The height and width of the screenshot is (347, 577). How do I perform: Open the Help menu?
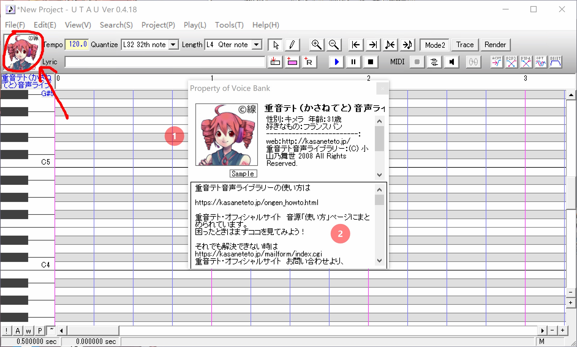coord(266,25)
